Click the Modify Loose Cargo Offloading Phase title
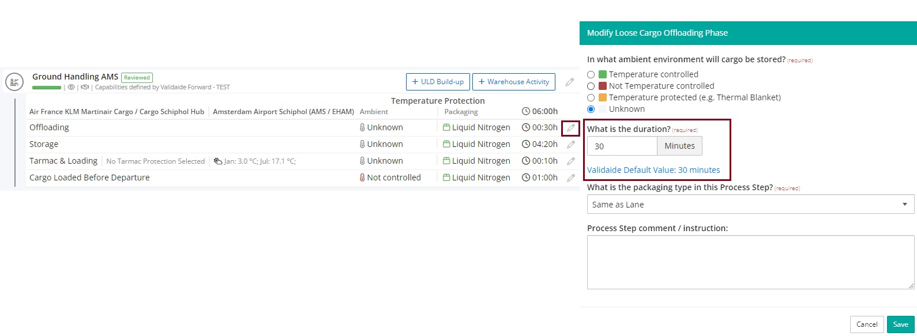The width and height of the screenshot is (917, 336). (657, 33)
